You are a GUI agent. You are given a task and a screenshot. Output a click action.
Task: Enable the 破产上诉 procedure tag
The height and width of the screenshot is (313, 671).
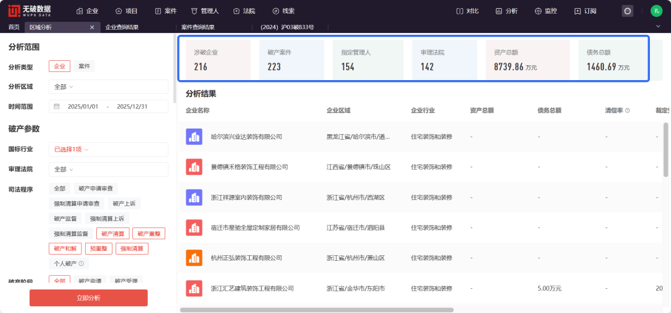pos(124,203)
